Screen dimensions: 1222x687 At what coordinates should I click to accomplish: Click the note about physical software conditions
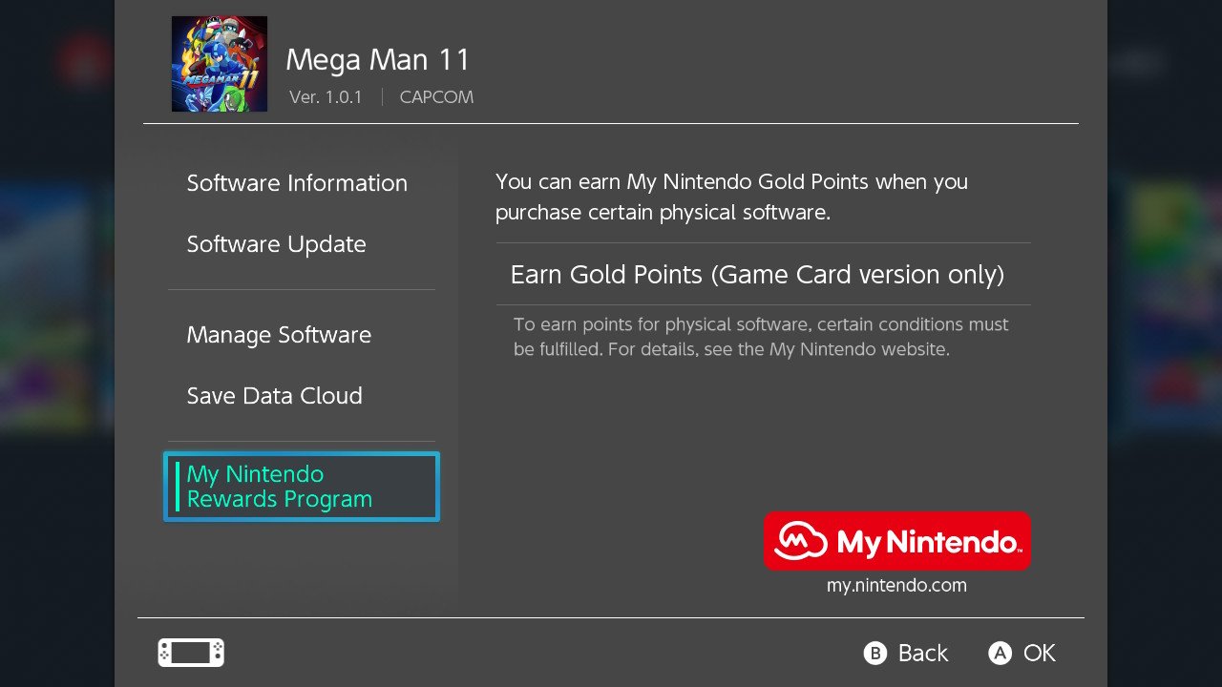(x=761, y=337)
